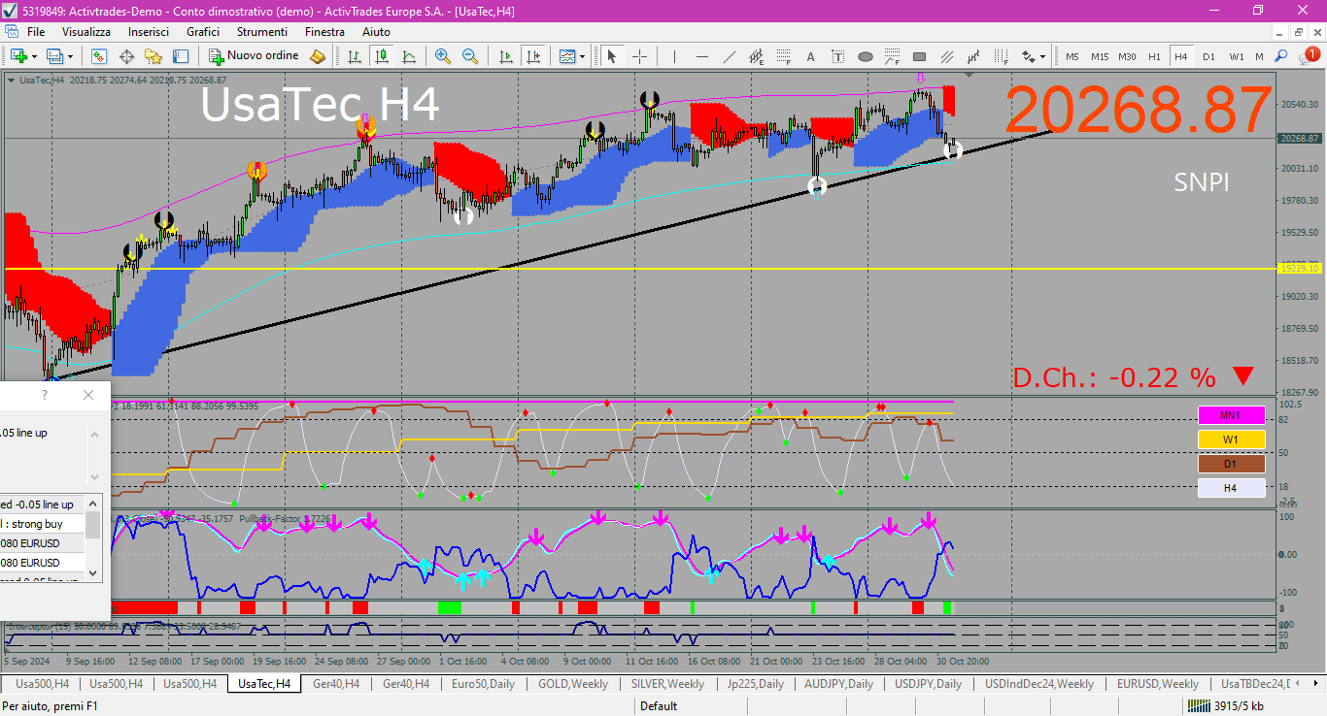Switch to Euro50,Daily chart tab
The image size is (1327, 716).
pos(483,684)
